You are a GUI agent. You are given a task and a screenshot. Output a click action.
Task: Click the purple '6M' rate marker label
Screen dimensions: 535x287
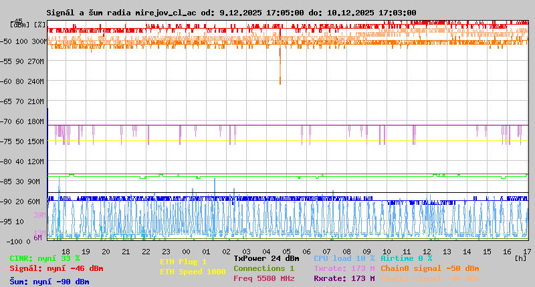click(38, 238)
